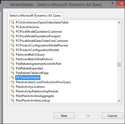
Task: Choose PdsRebateTableListPage in the list
Action: (32, 73)
